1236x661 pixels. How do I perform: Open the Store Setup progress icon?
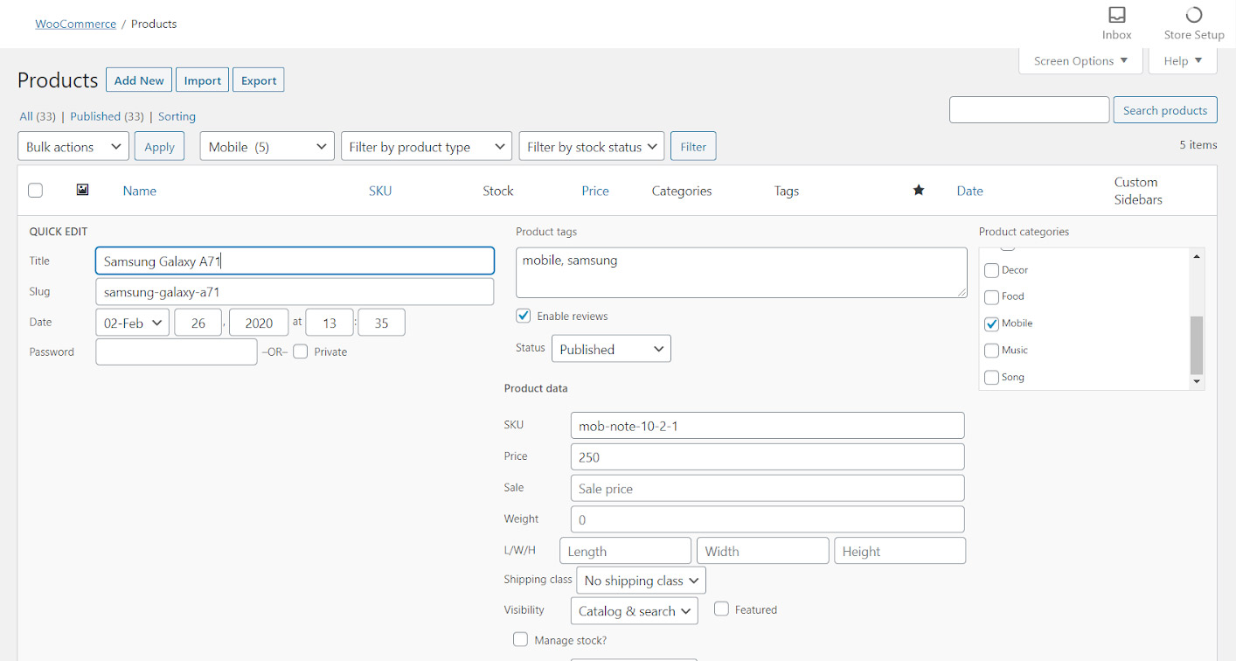pos(1193,16)
